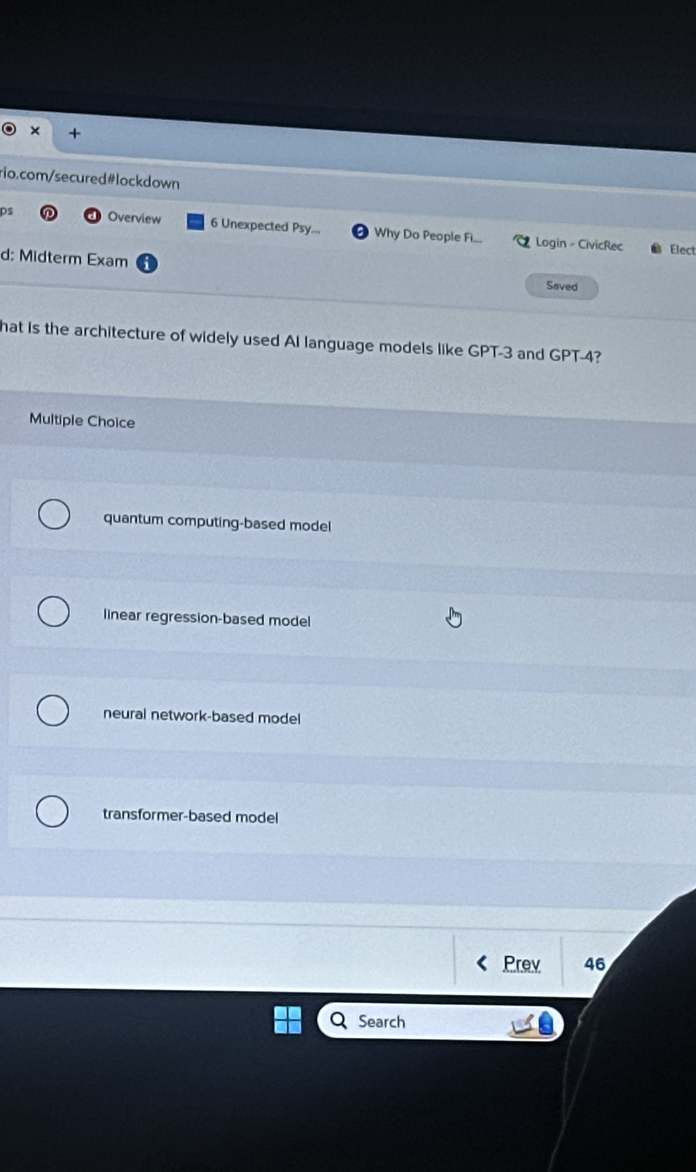Click the search magnifier icon in taskbar
Viewport: 696px width, 1172px height.
(x=338, y=1020)
